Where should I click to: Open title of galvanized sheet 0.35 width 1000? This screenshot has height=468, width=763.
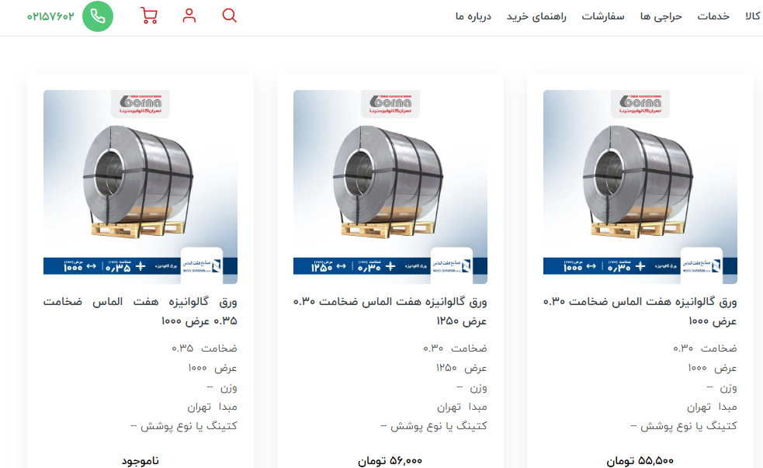tap(140, 311)
